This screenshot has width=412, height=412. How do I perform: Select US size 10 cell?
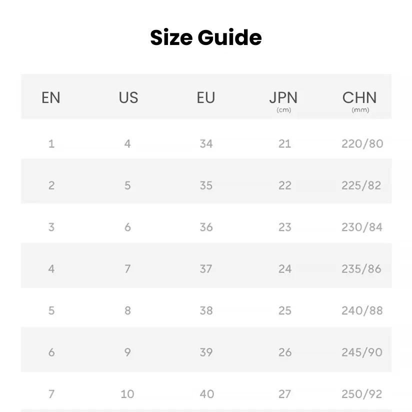tap(127, 394)
